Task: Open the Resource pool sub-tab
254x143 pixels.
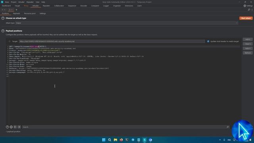Action: tap(30, 14)
